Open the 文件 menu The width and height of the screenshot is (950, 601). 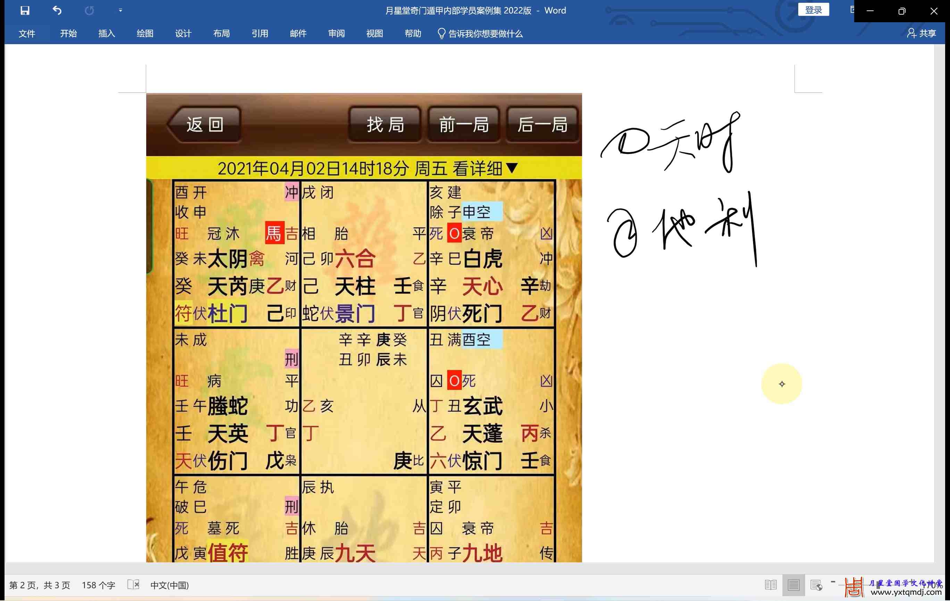pyautogui.click(x=27, y=34)
